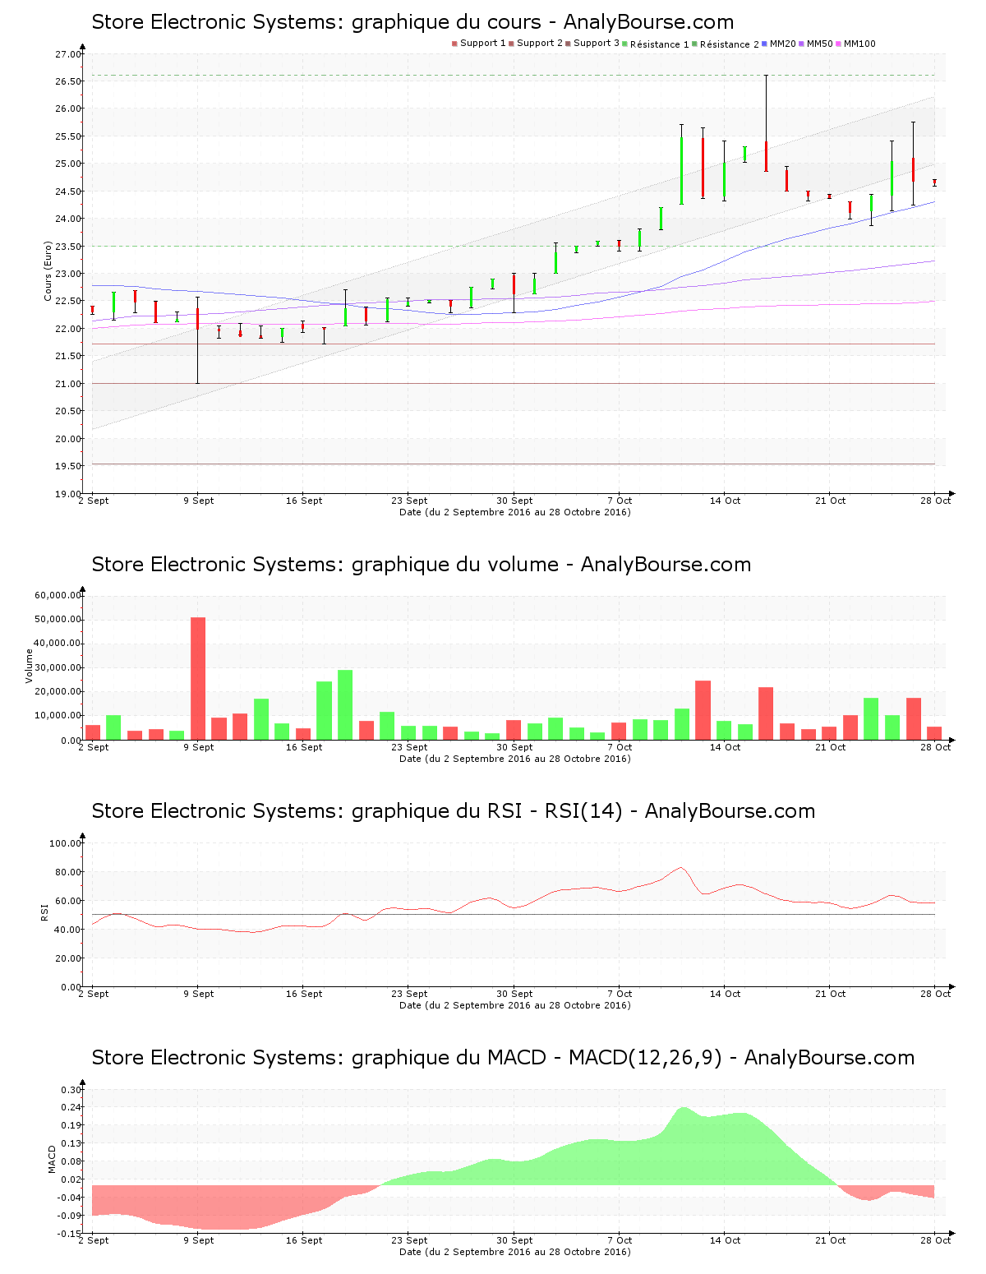Click the price chart y-axis top arrow
The image size is (986, 1274).
coord(83,48)
